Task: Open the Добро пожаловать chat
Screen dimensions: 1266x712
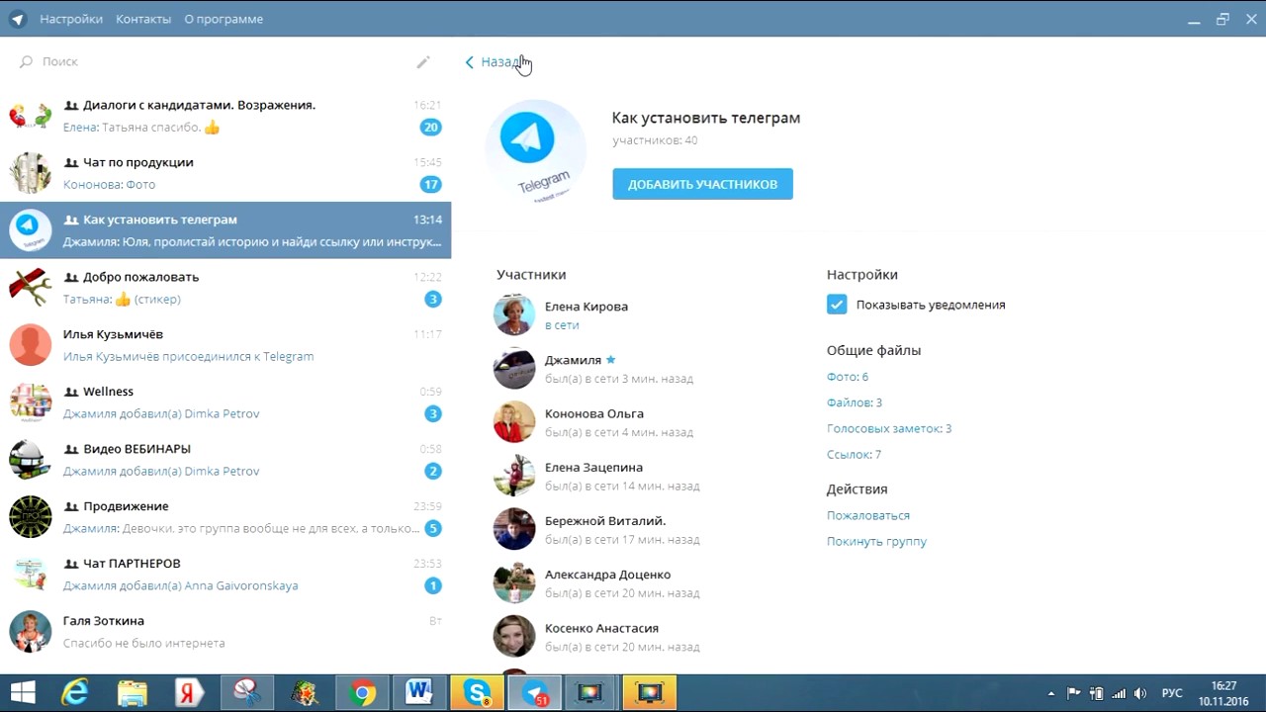Action: [x=226, y=288]
